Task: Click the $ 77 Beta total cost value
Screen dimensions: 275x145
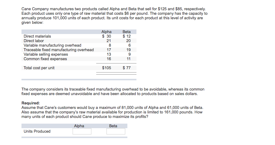Action: coord(127,68)
